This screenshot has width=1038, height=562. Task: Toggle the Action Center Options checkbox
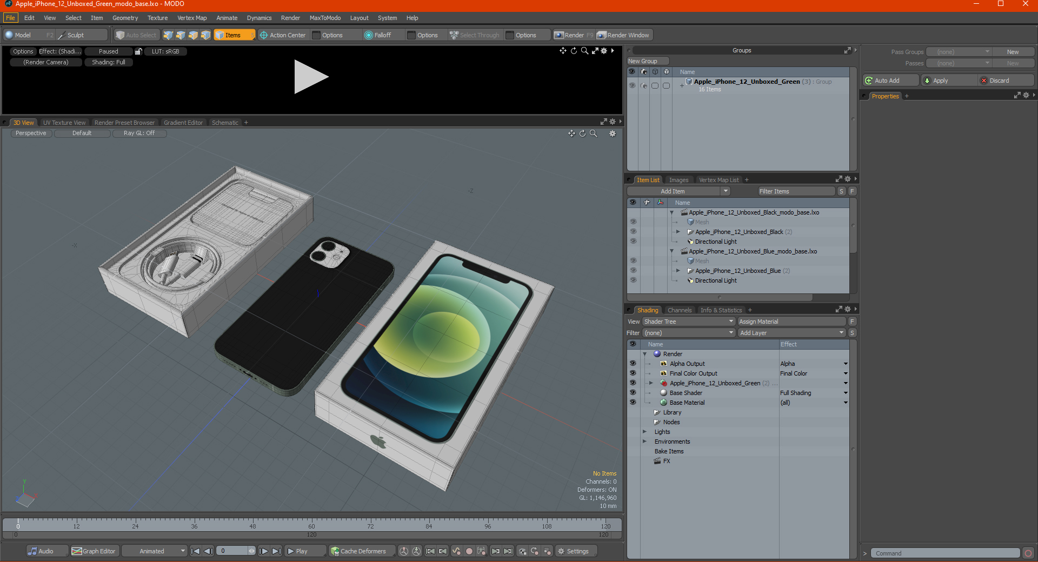pyautogui.click(x=316, y=35)
